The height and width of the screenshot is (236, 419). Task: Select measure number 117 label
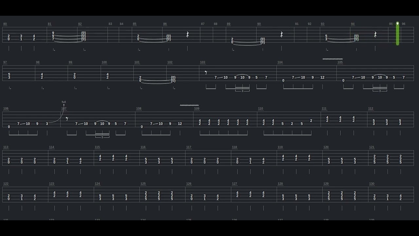pyautogui.click(x=189, y=147)
